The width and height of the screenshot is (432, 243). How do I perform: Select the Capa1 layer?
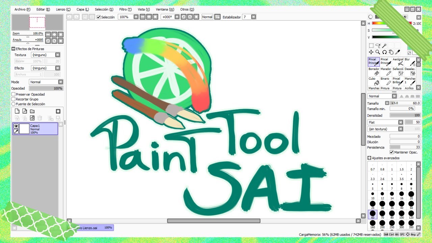coord(35,129)
